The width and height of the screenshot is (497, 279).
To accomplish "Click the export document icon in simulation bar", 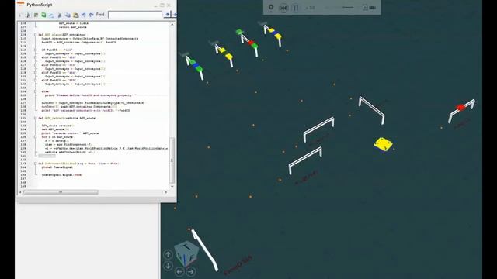I will click(x=365, y=7).
